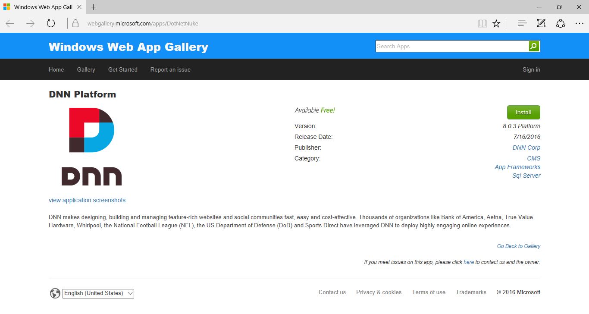Open the Gallery navigation item

coord(86,69)
